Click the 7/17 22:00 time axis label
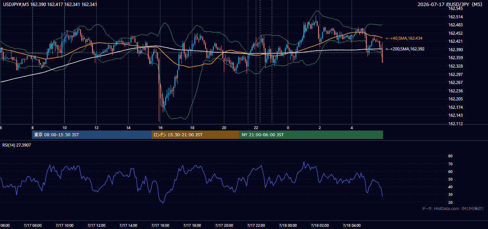 pyautogui.click(x=256, y=226)
